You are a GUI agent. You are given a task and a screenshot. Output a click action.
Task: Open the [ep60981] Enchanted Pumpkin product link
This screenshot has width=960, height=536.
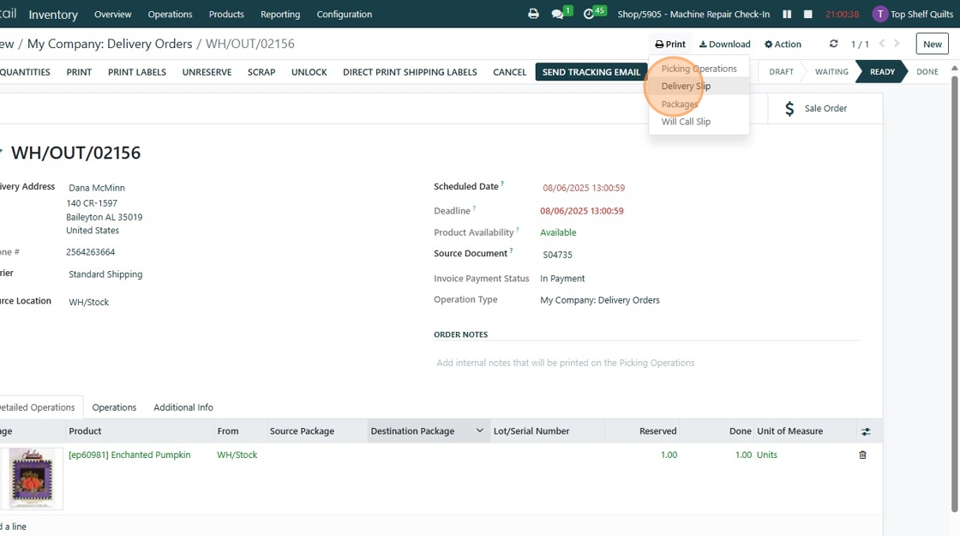click(x=129, y=455)
